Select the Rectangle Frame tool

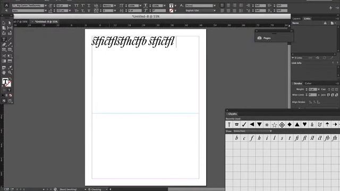click(x=4, y=49)
